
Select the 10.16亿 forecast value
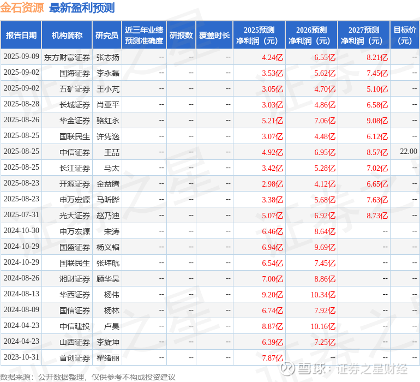coord(323,326)
